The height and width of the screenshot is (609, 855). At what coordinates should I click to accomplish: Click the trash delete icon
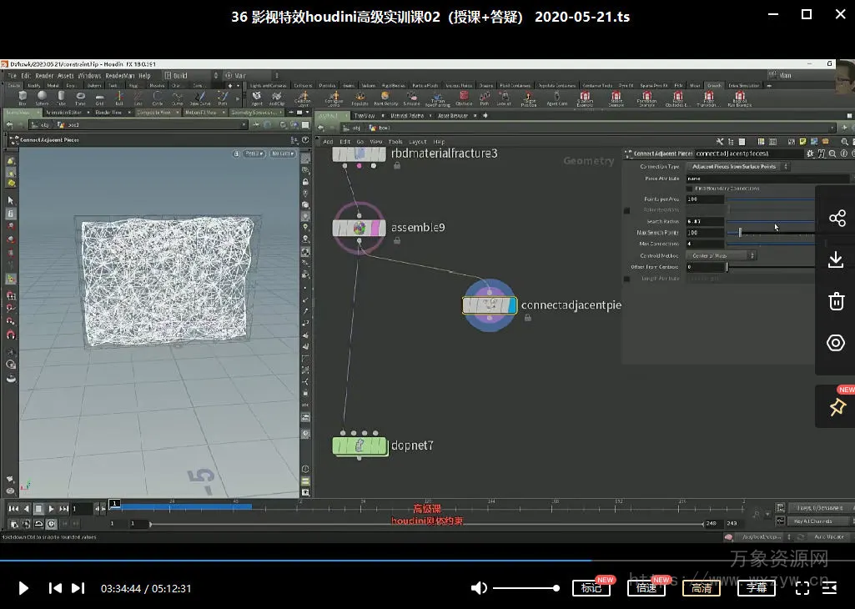[x=837, y=302]
